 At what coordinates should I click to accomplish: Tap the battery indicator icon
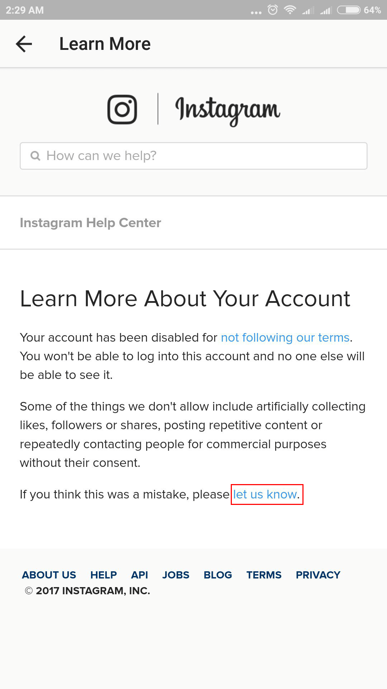point(349,10)
